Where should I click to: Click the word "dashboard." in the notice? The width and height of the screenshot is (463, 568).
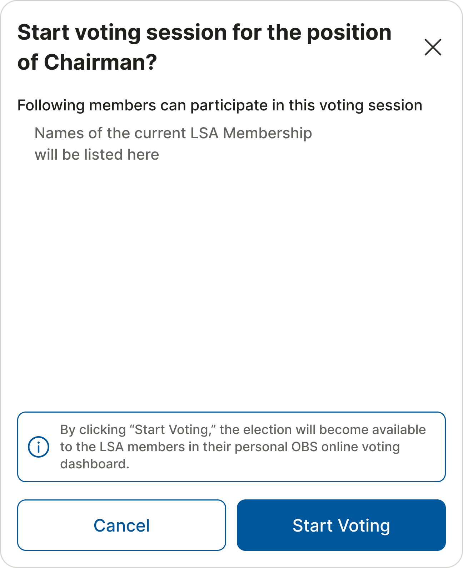95,464
